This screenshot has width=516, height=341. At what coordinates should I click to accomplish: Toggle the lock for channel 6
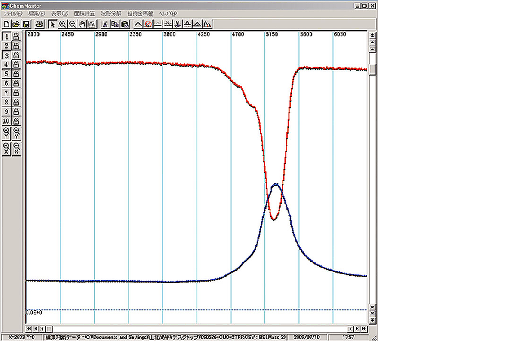point(16,83)
